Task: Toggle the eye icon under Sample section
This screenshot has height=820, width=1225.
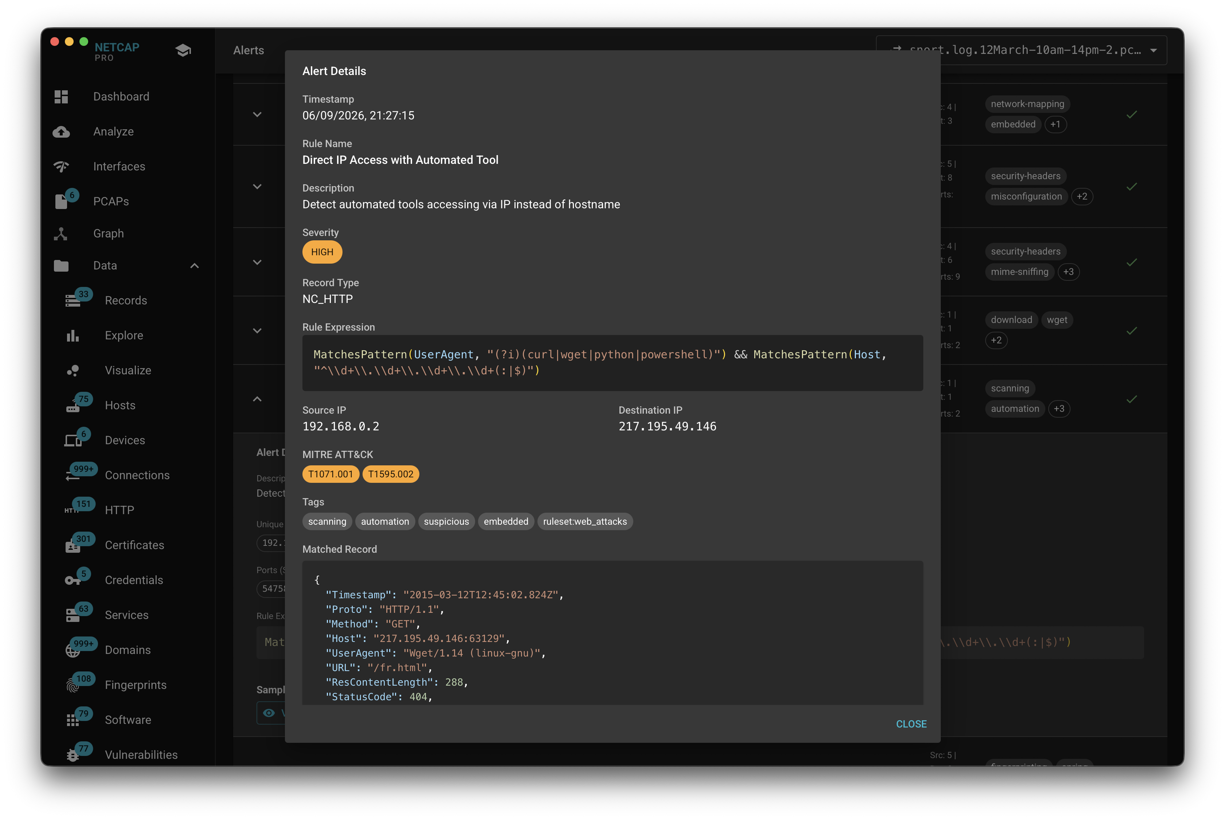Action: pyautogui.click(x=269, y=713)
